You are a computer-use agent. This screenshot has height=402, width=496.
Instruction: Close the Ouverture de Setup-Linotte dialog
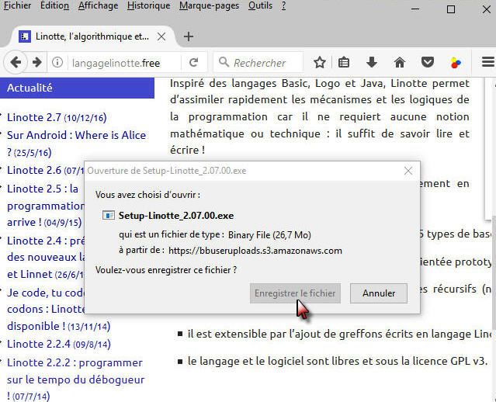tap(408, 171)
